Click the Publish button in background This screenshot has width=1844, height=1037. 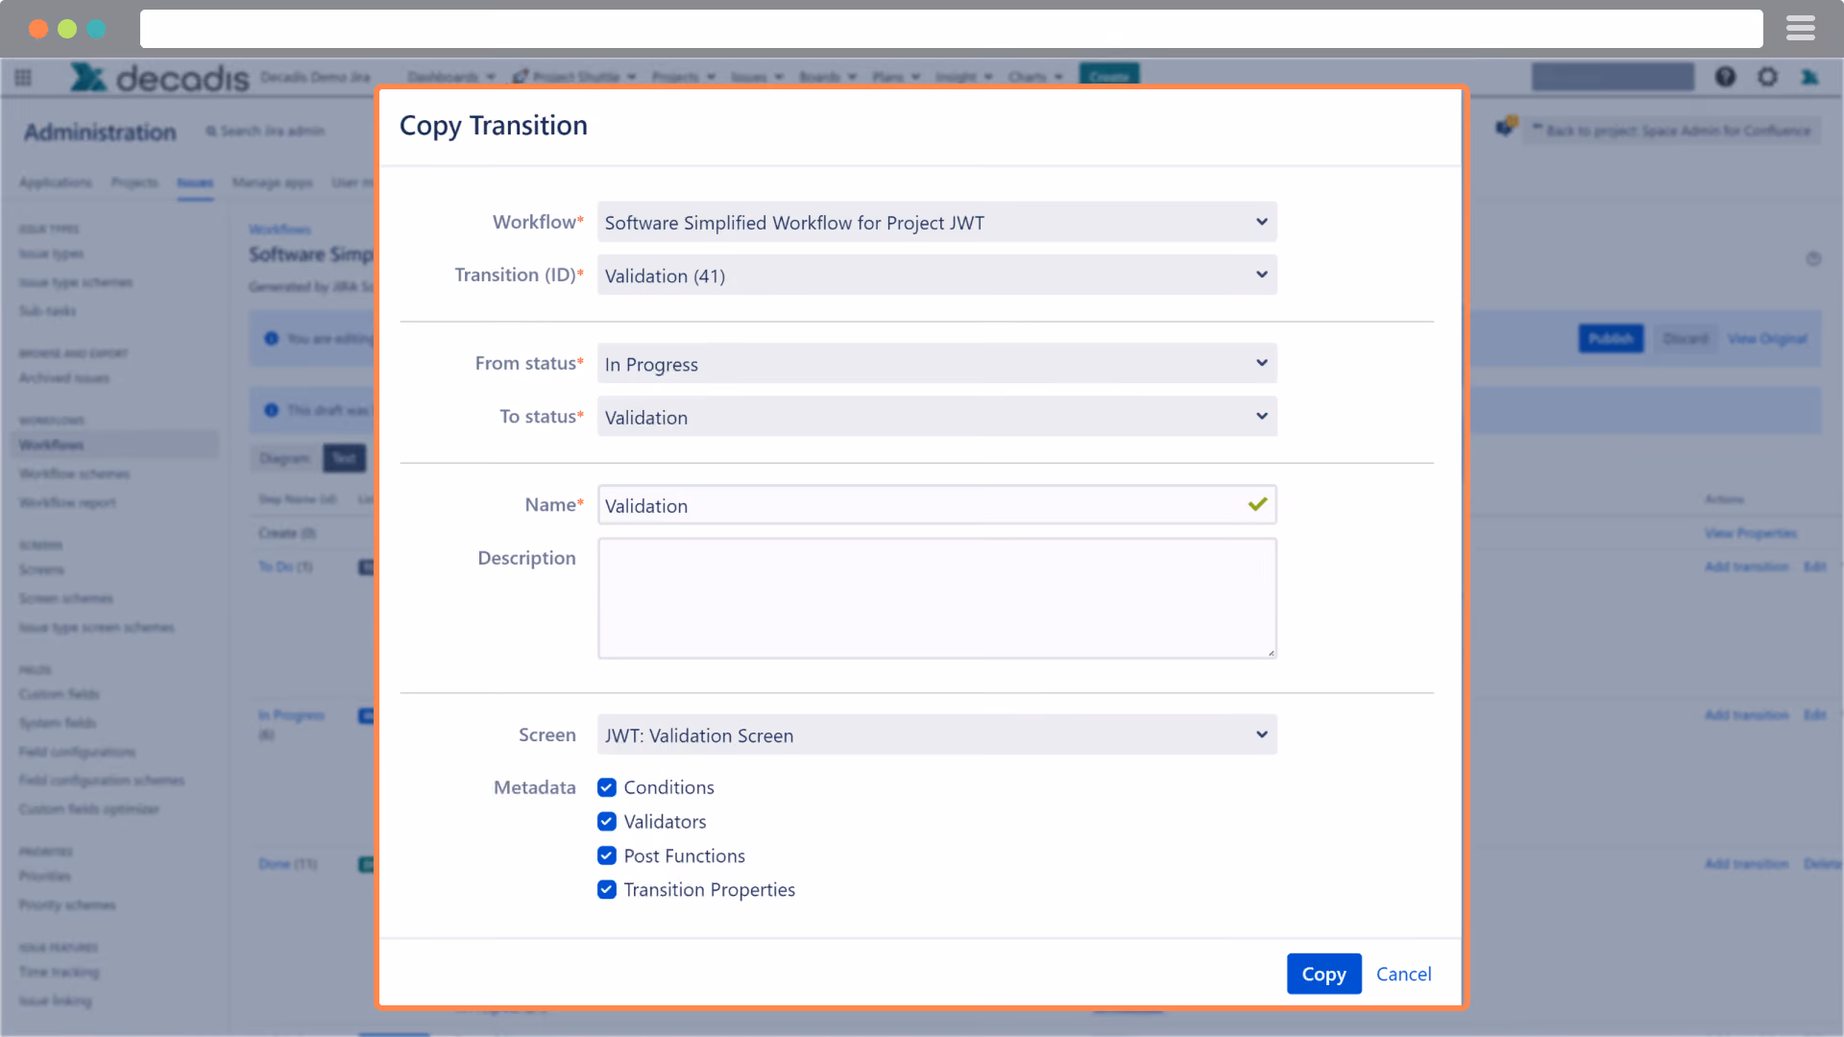coord(1611,338)
